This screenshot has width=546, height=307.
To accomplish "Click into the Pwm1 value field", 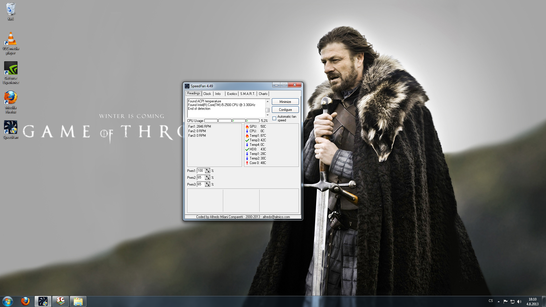I will pos(201,171).
